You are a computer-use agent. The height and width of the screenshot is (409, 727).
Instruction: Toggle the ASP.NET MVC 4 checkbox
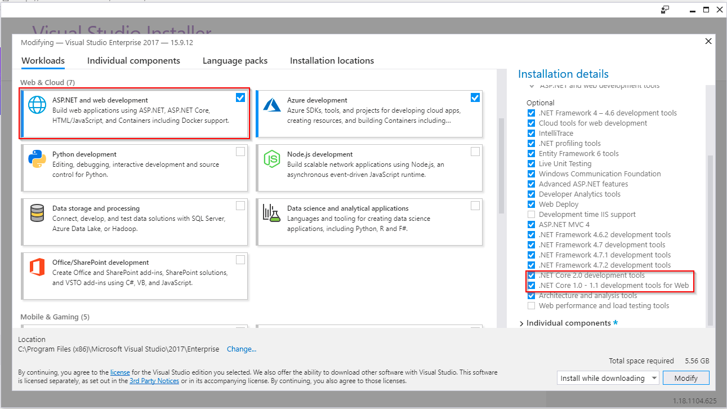531,224
